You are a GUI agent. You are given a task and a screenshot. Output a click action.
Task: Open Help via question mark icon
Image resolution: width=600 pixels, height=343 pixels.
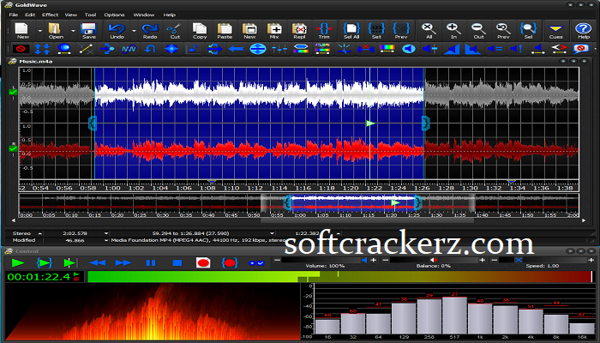(583, 31)
